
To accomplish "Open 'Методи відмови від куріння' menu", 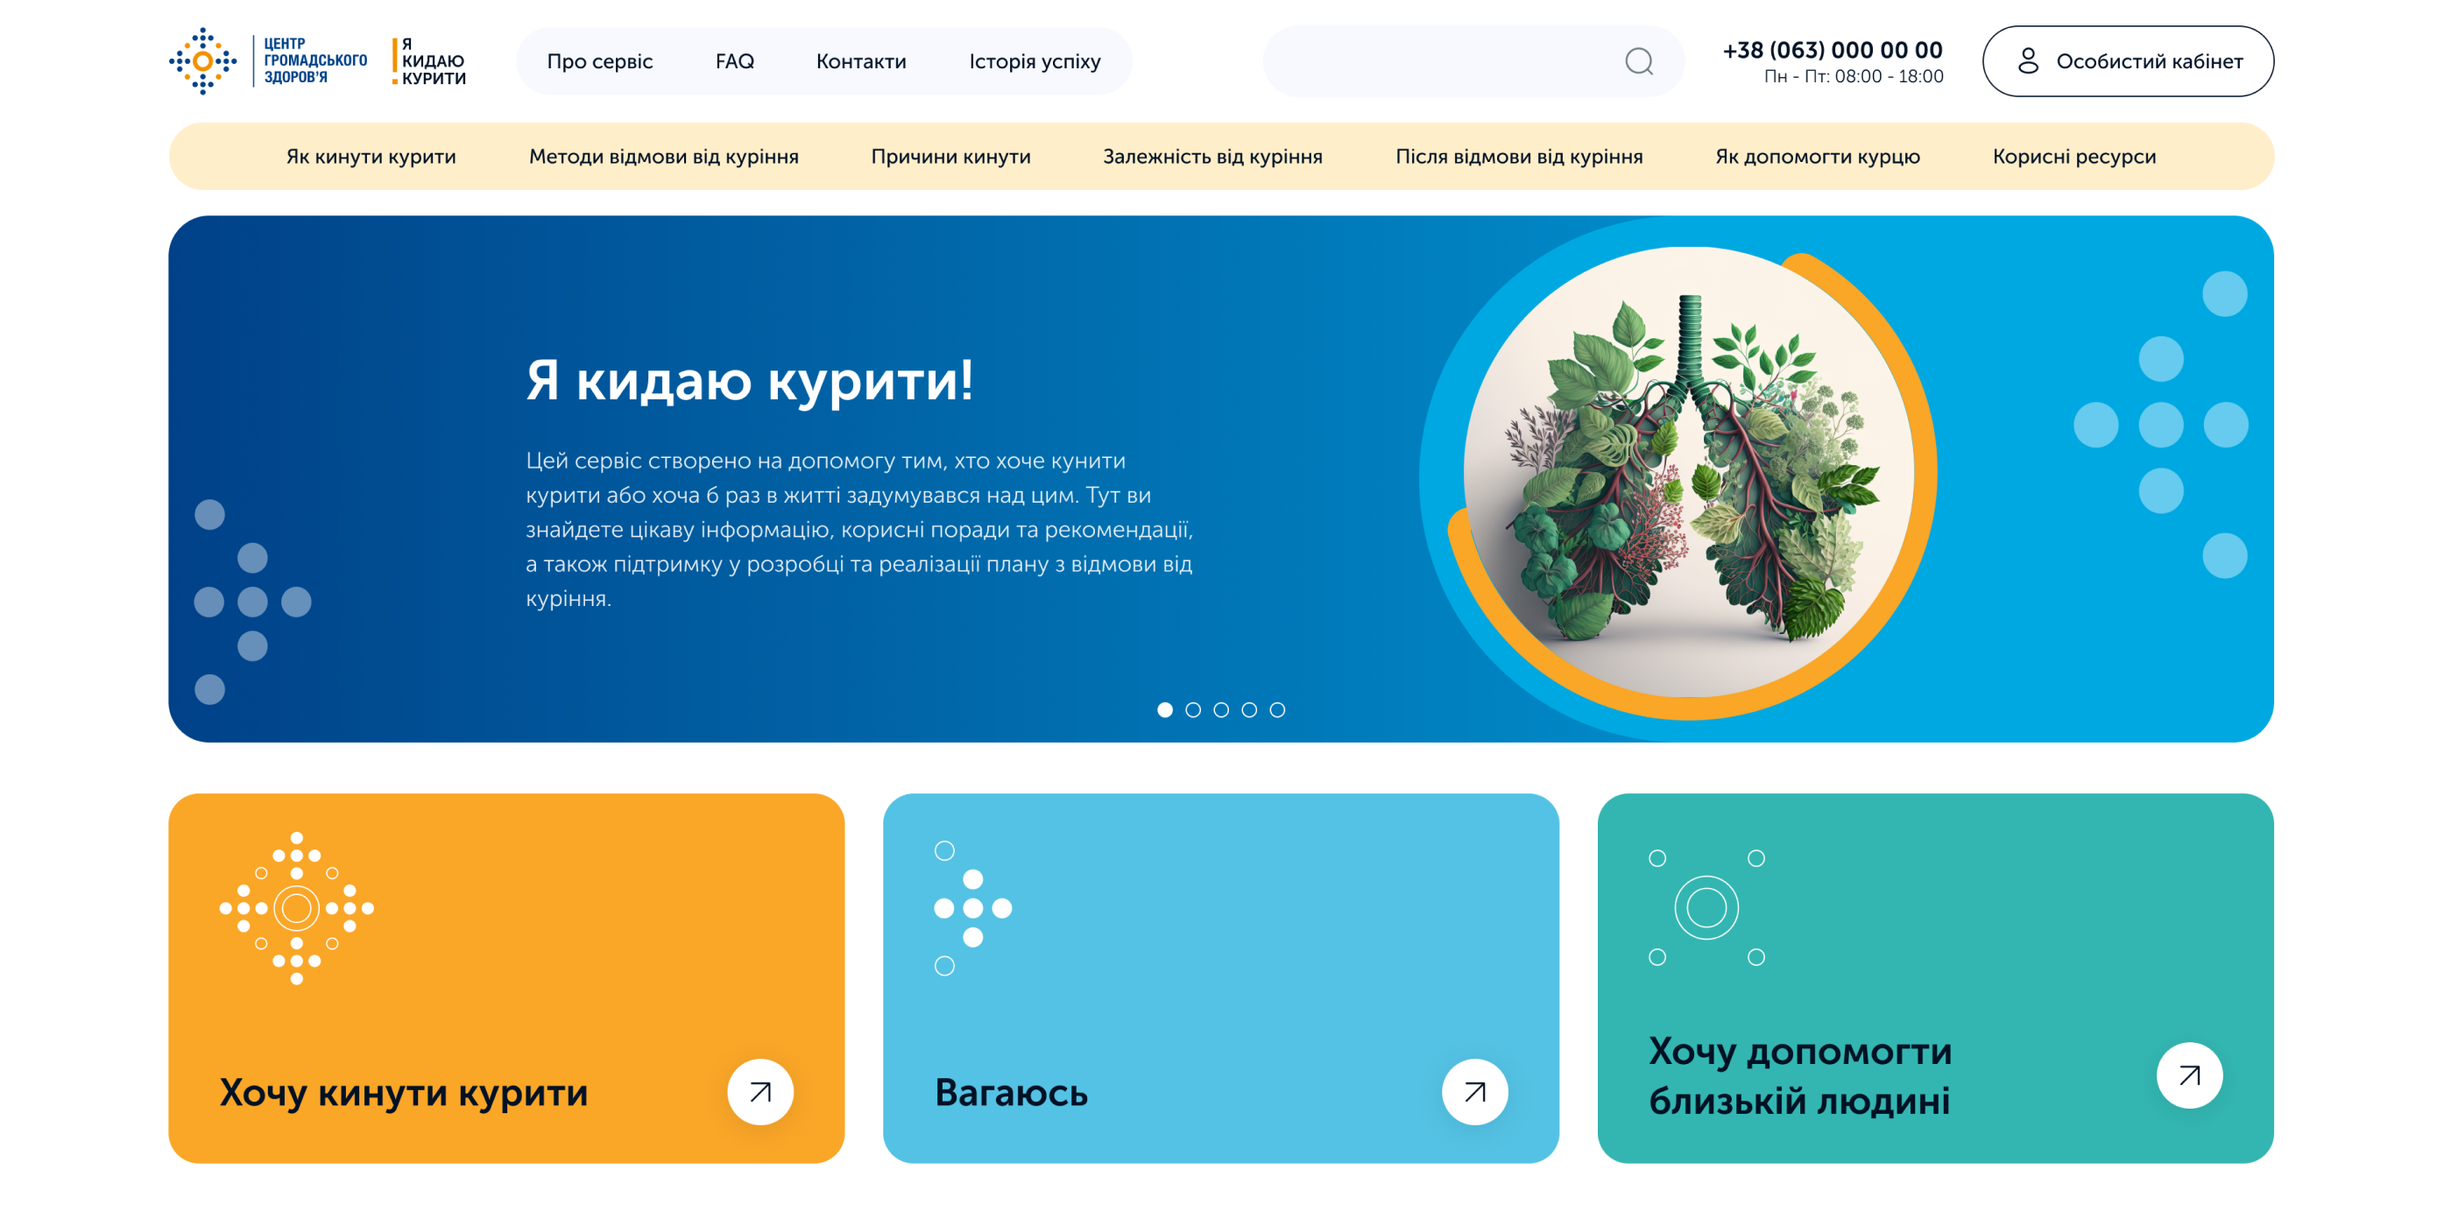I will 663,157.
